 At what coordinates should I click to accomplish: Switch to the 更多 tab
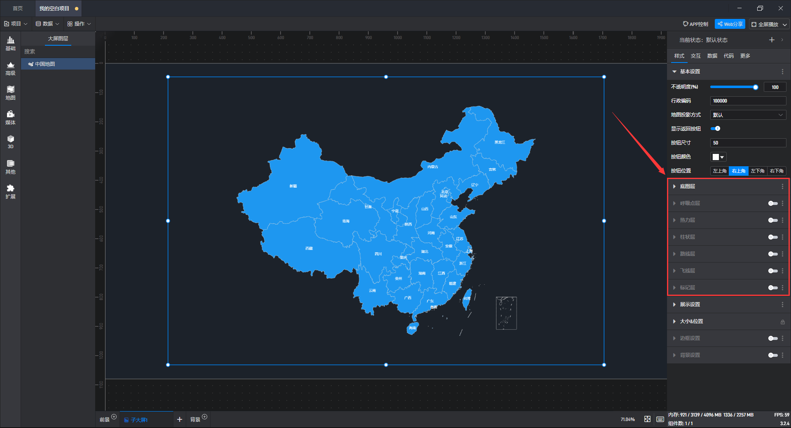coord(745,56)
